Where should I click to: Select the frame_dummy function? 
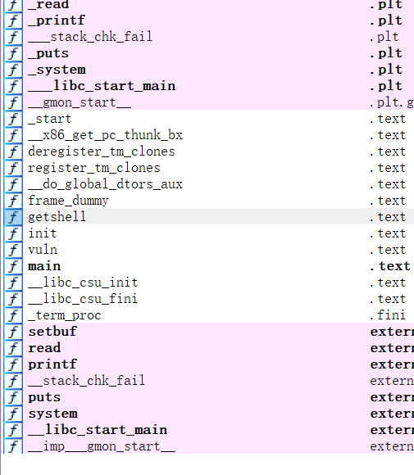click(x=209, y=201)
